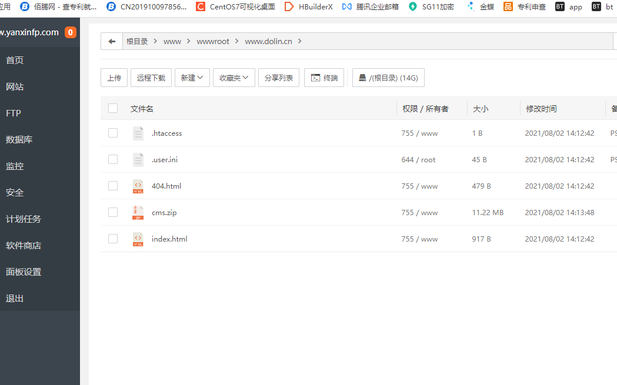Open the bt bookmark
Viewport: 617px width, 385px height.
click(x=602, y=6)
